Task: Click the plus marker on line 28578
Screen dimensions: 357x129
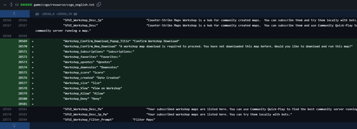Action: click(33, 88)
